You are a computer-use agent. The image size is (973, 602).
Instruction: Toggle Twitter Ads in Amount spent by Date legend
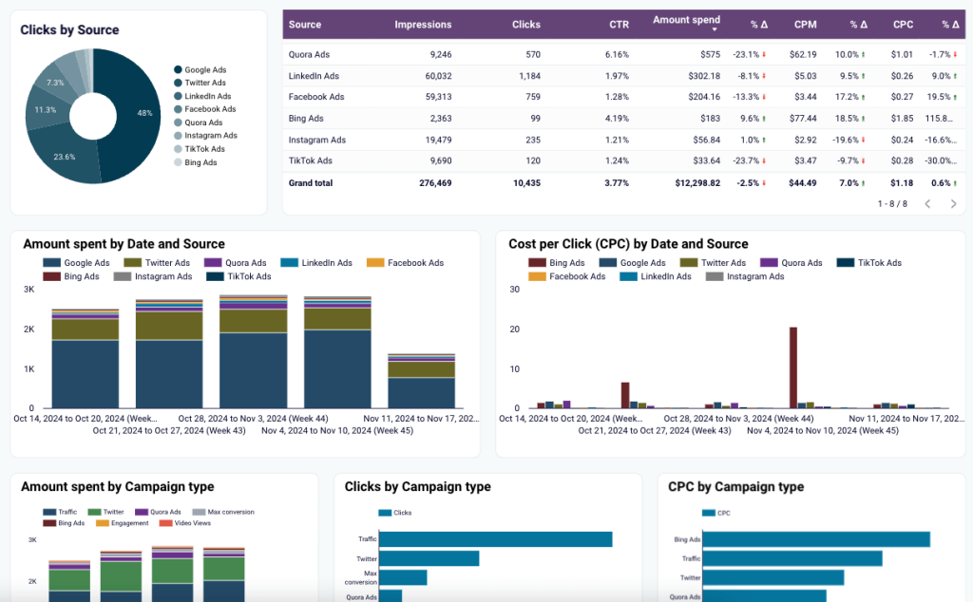(x=157, y=263)
